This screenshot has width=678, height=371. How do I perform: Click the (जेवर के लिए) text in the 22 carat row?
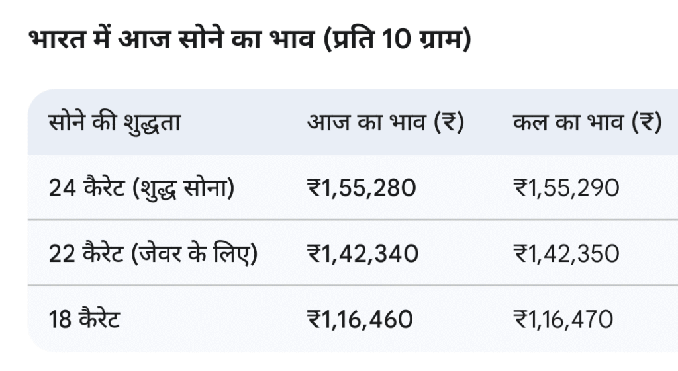click(193, 253)
